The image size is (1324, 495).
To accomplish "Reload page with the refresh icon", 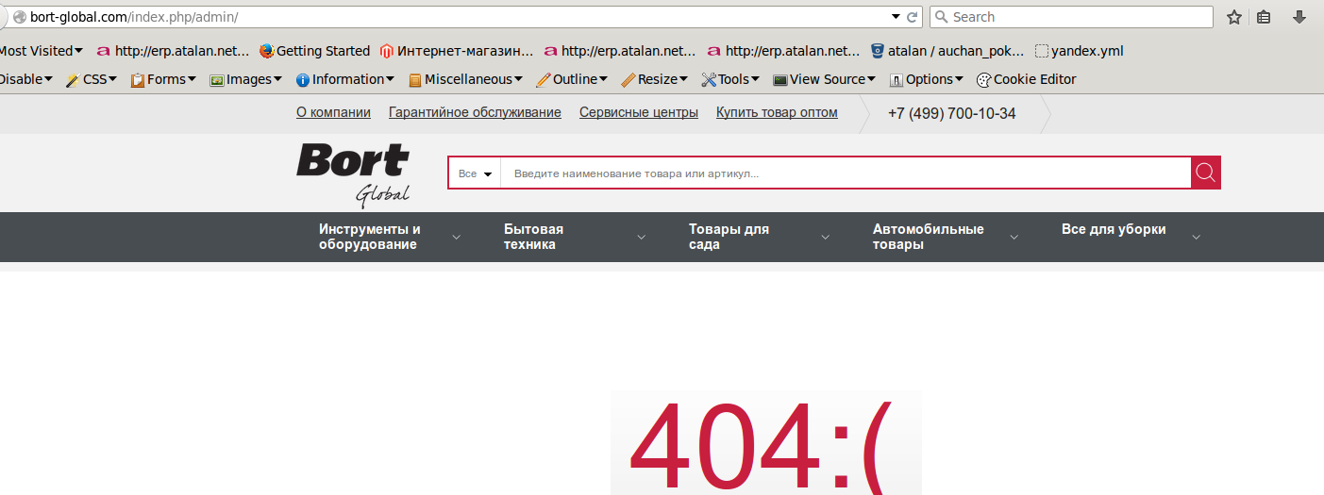I will point(913,17).
